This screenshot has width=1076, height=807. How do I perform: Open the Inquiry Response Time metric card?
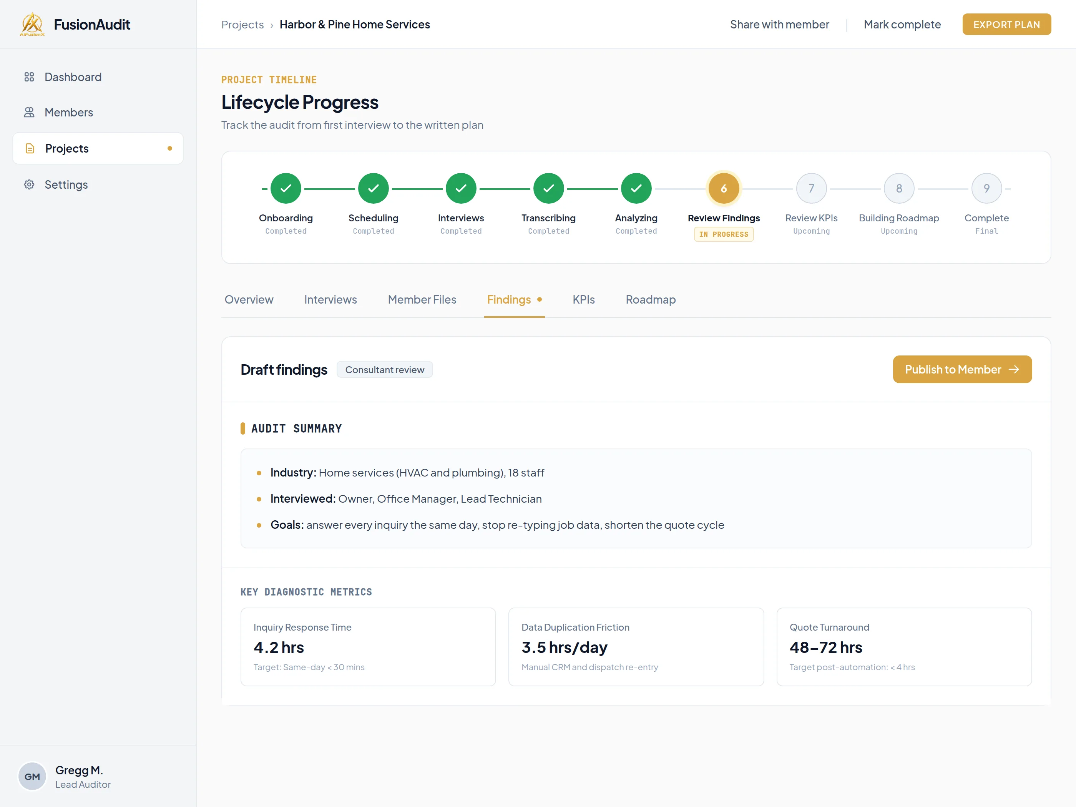tap(368, 646)
